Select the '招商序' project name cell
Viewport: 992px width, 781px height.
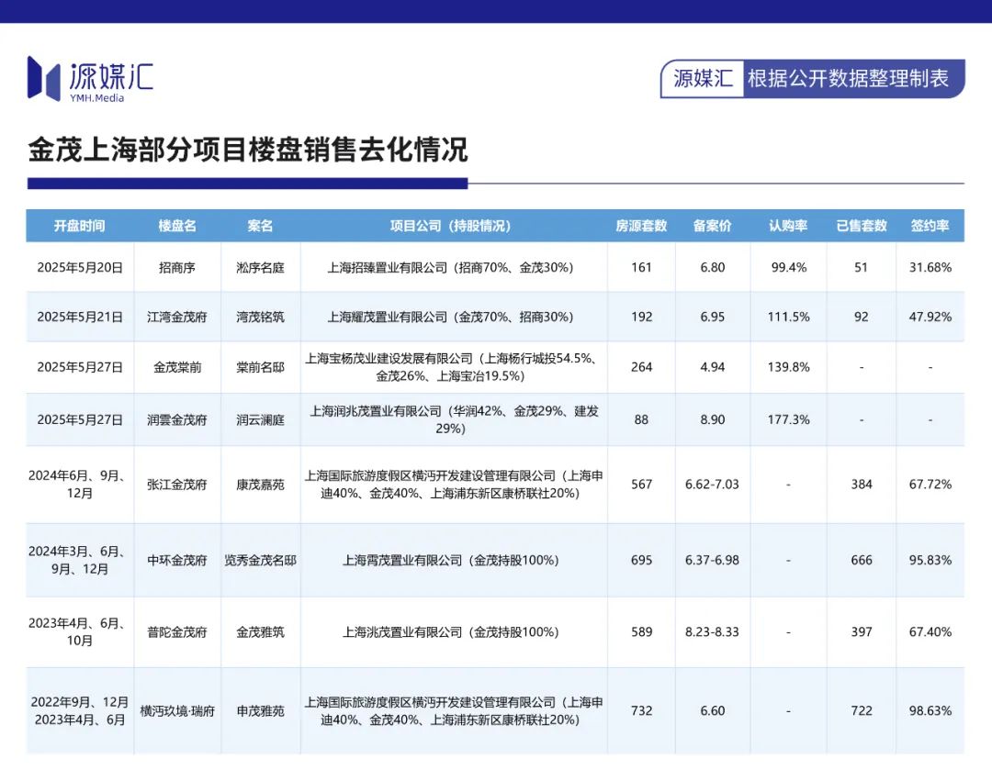(x=177, y=267)
